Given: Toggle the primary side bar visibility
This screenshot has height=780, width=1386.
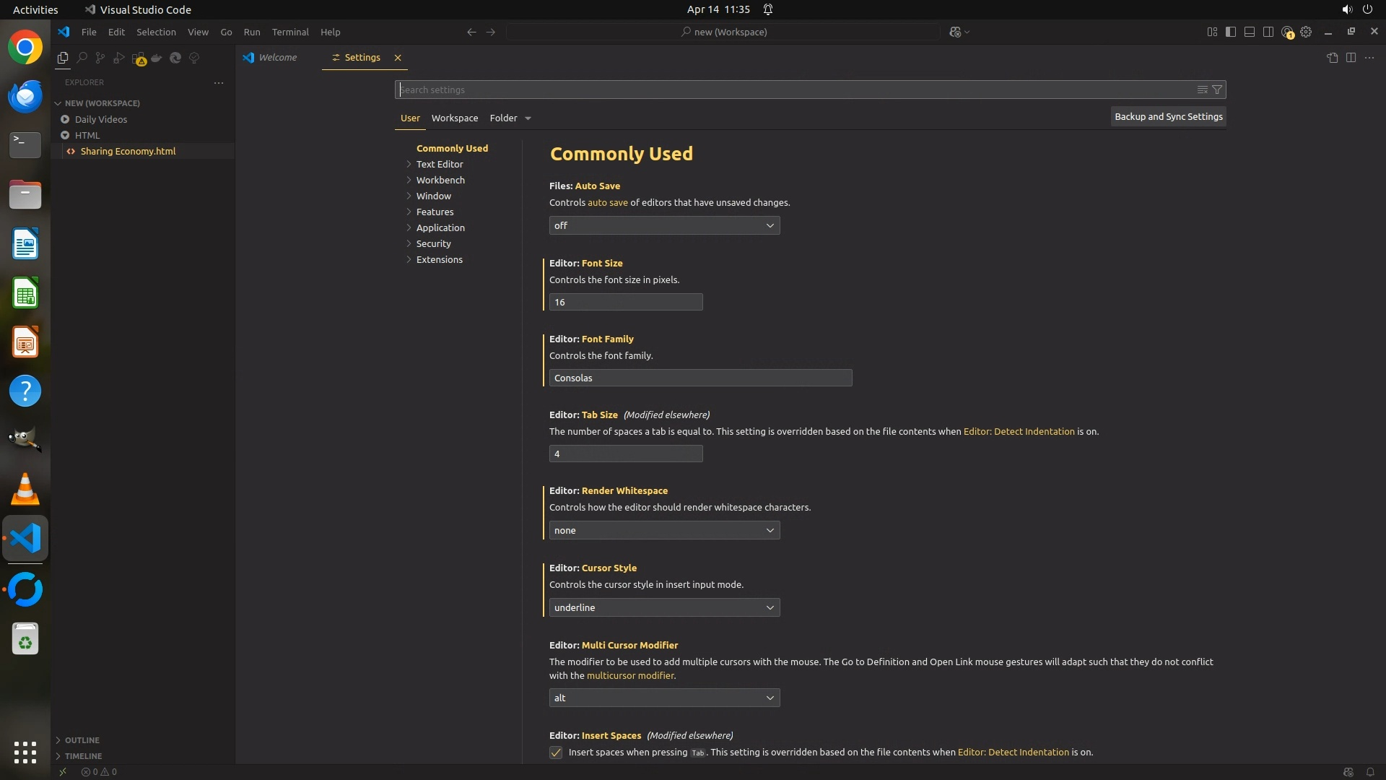Looking at the screenshot, I should click(1231, 32).
